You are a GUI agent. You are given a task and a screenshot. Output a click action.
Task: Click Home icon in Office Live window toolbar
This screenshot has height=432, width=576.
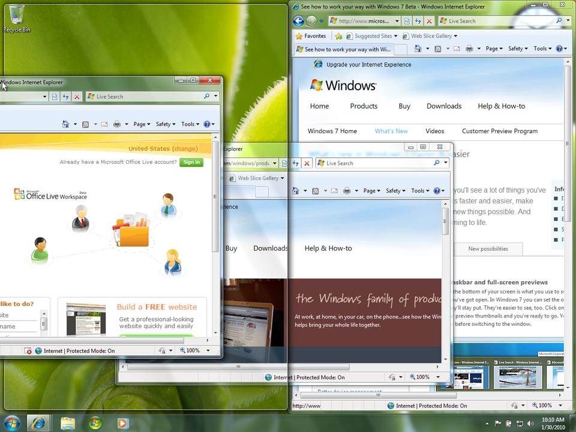click(x=66, y=124)
